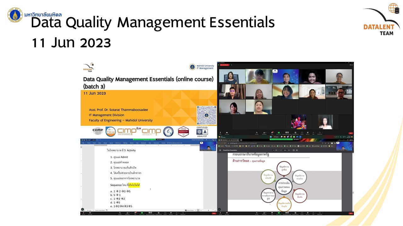
Task: Toggle Stop Video in gallery-view Zoom toolbar
Action: 227,133
